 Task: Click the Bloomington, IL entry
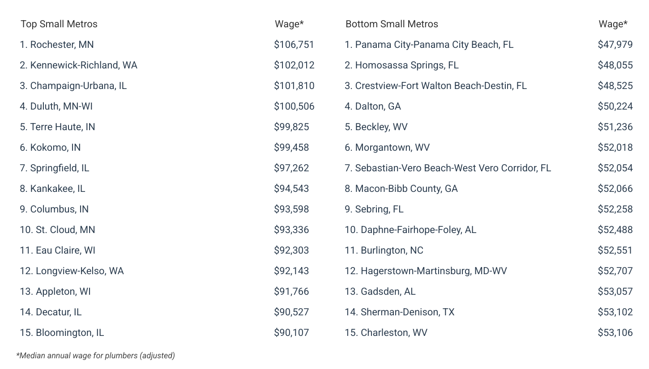tap(62, 333)
